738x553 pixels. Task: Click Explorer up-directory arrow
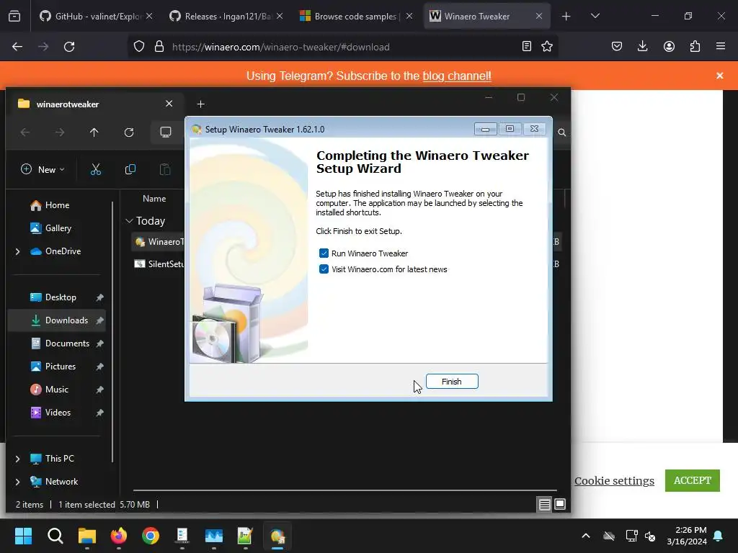tap(94, 132)
